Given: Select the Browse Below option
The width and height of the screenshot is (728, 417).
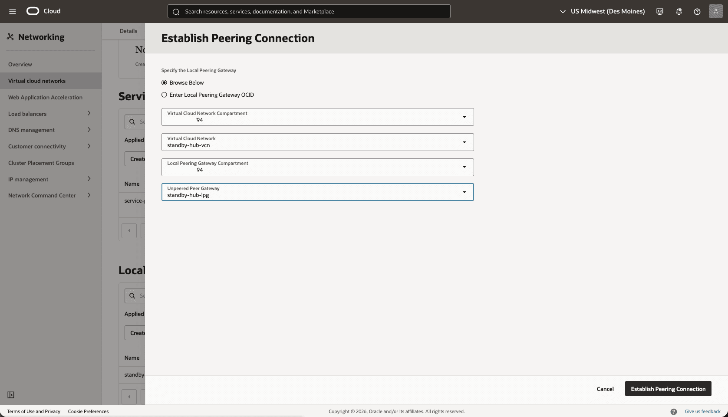Looking at the screenshot, I should (164, 82).
